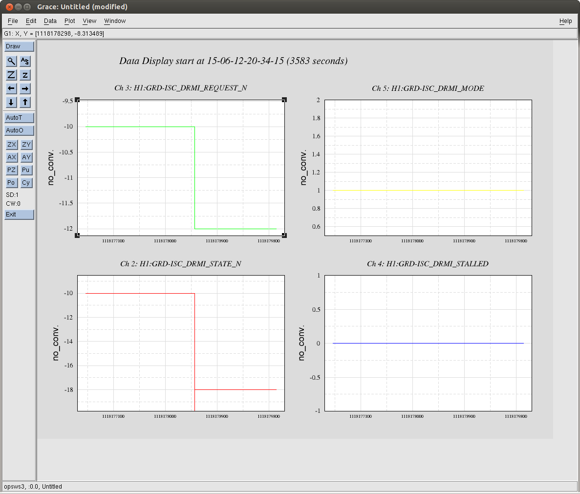
Task: Click the Po pop button
Action: pyautogui.click(x=12, y=183)
